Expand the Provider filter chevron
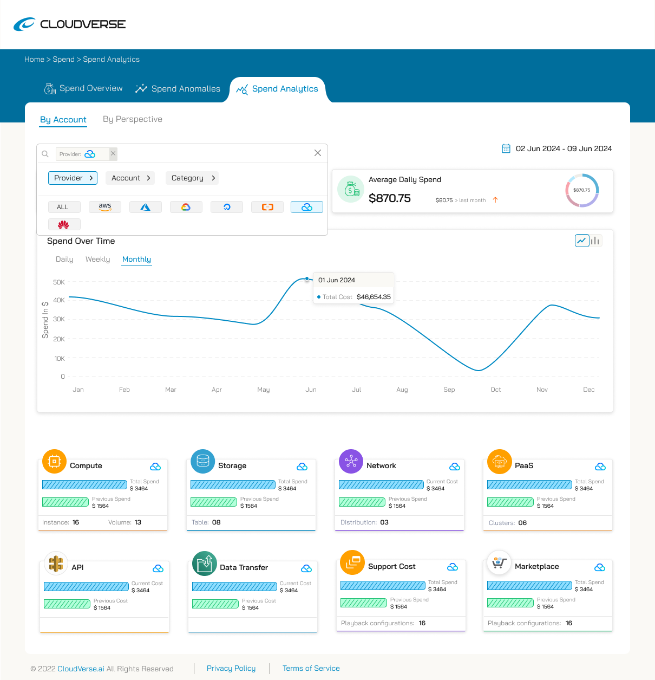The width and height of the screenshot is (655, 680). (x=90, y=178)
